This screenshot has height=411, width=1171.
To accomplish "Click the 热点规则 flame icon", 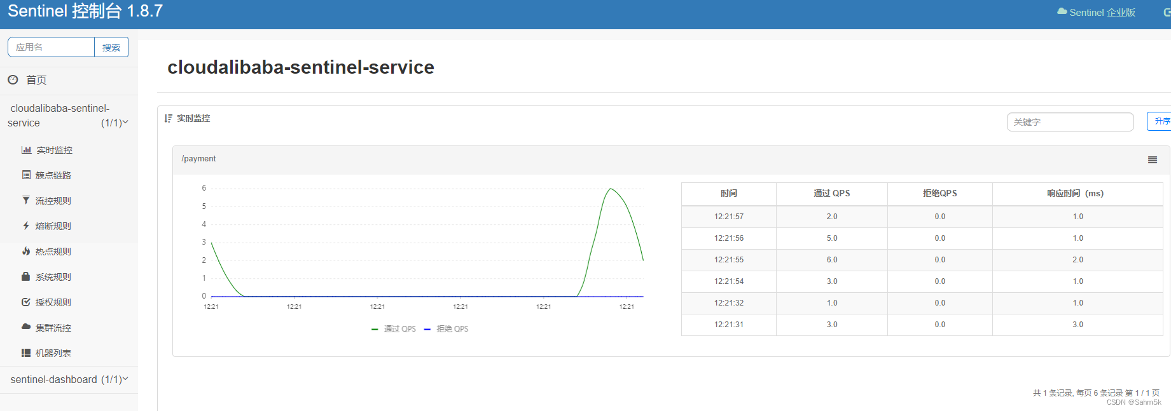I will [26, 251].
